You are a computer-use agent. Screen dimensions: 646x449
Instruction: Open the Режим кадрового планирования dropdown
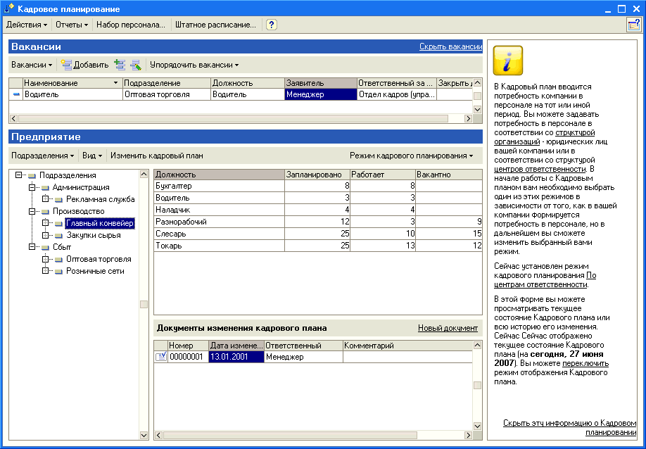411,156
